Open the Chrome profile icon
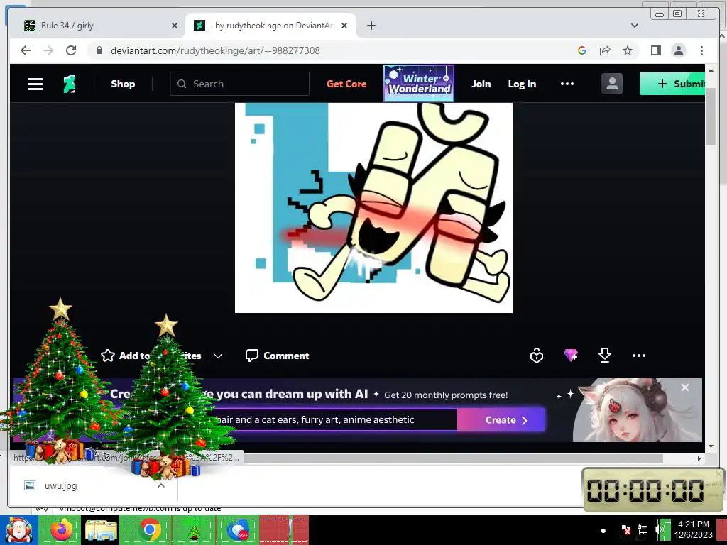 click(678, 50)
